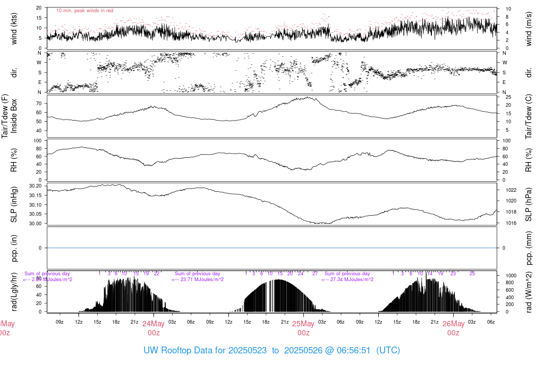Click the 'Tair/Tdew (C)' axis label
544x372 pixels.
(x=529, y=116)
